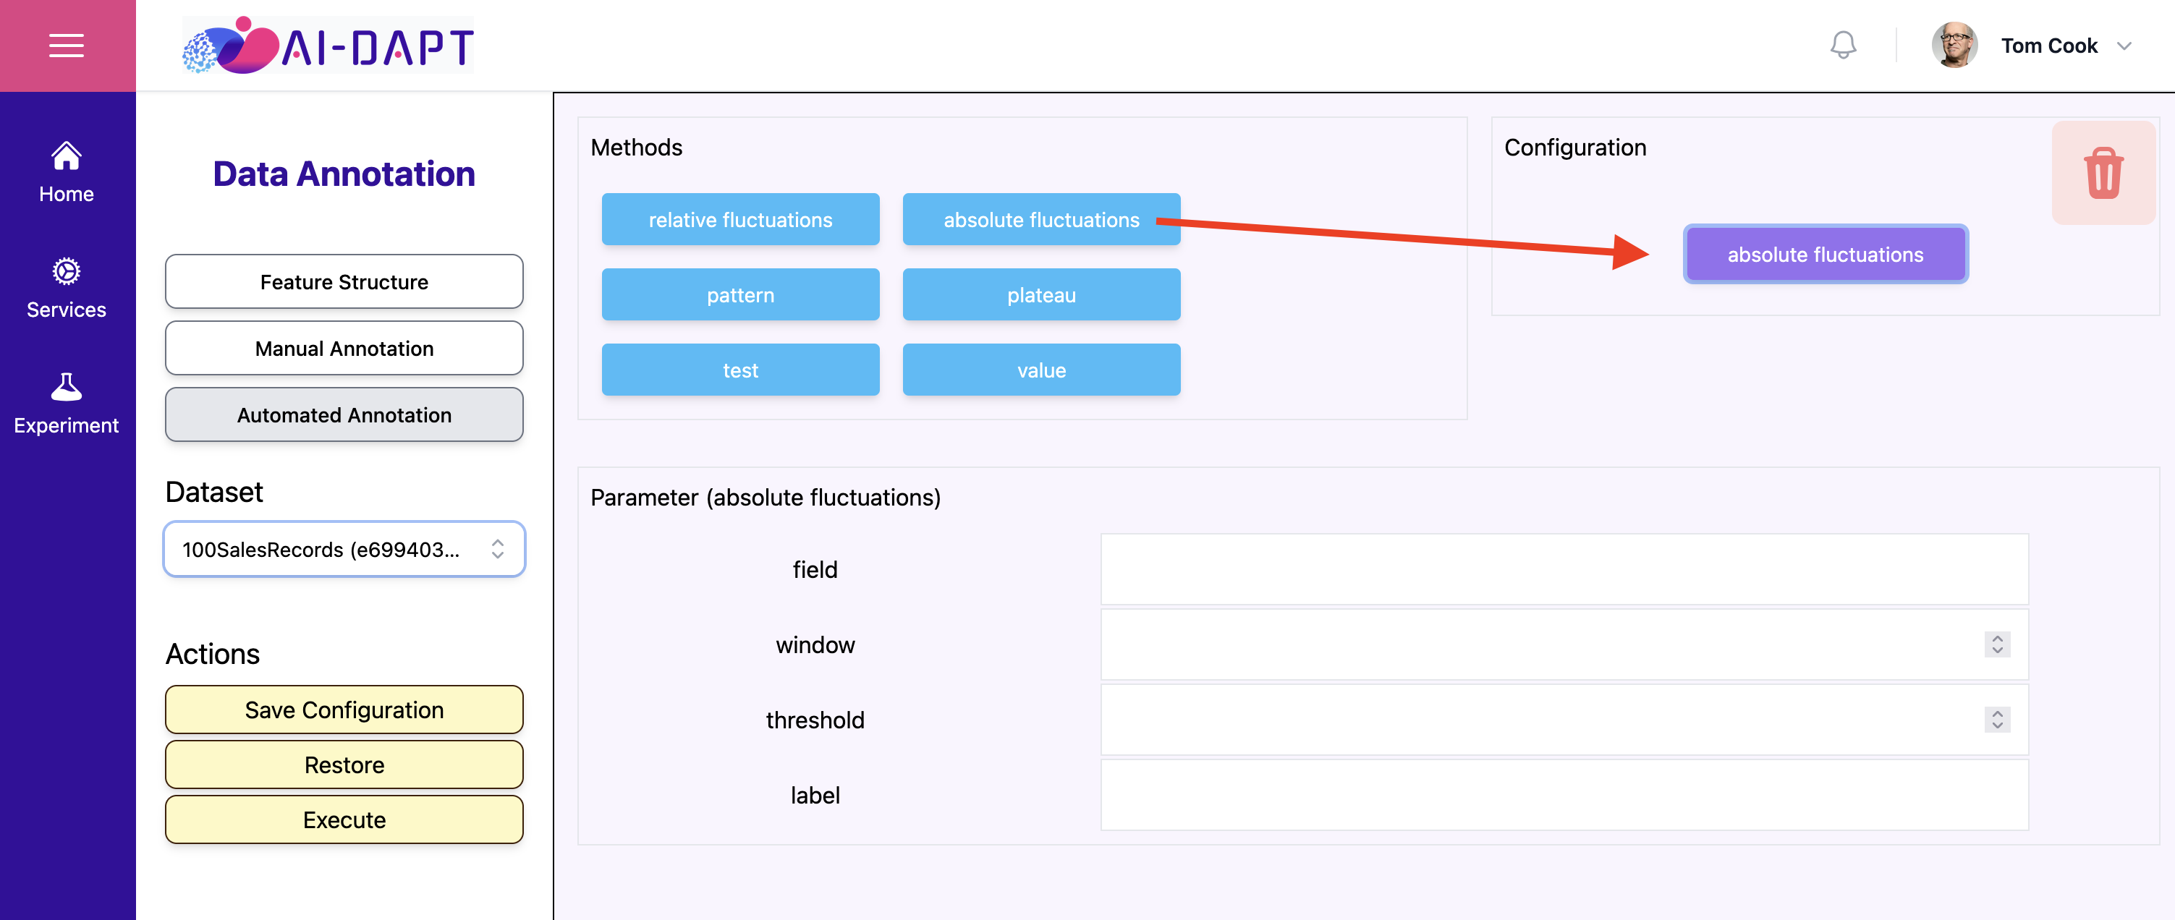Select purple absolute fluctuations configuration item

pyautogui.click(x=1826, y=254)
